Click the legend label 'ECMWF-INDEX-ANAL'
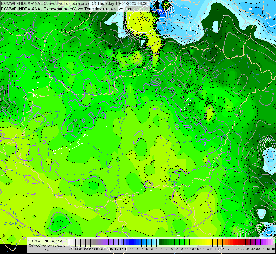276x254 pixels. click(47, 241)
